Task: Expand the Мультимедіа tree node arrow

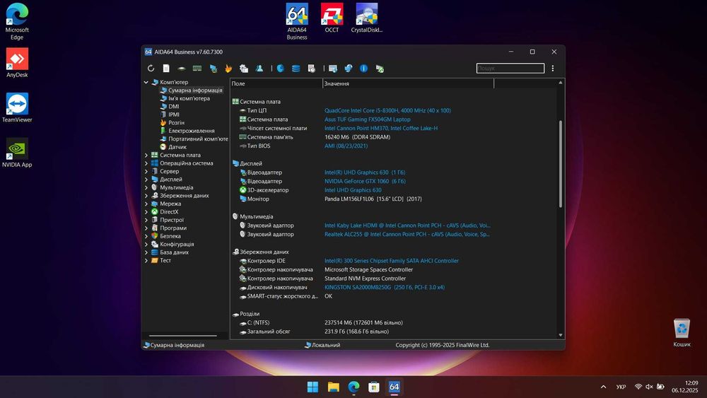Action: [x=146, y=187]
